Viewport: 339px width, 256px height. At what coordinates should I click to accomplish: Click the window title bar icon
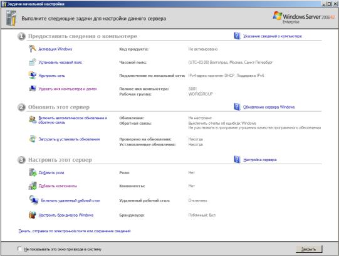[4, 4]
